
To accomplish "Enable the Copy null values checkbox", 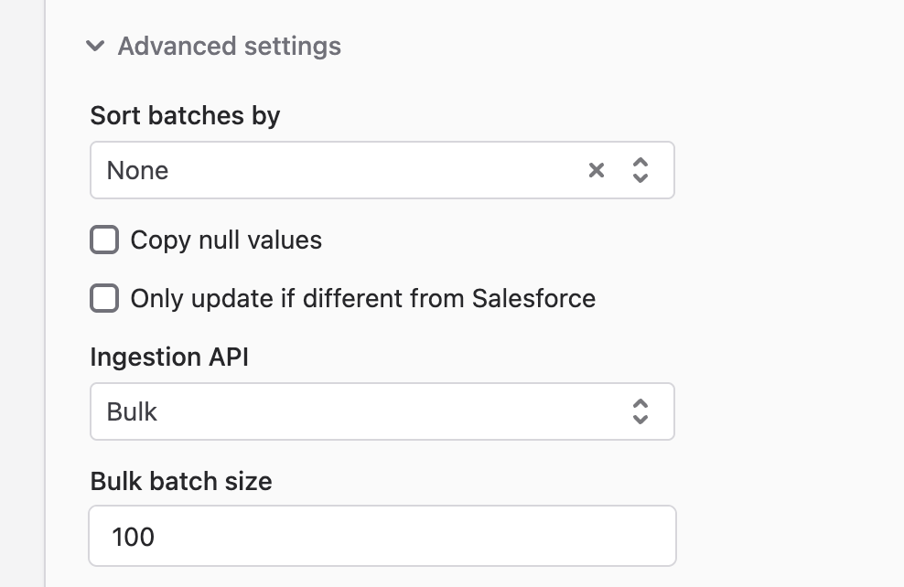I will (104, 240).
